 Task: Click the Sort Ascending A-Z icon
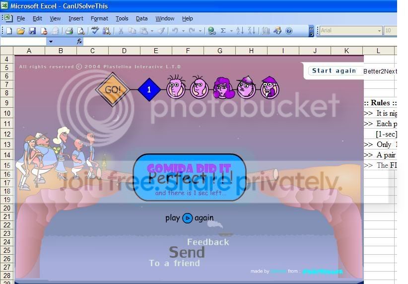(x=240, y=31)
